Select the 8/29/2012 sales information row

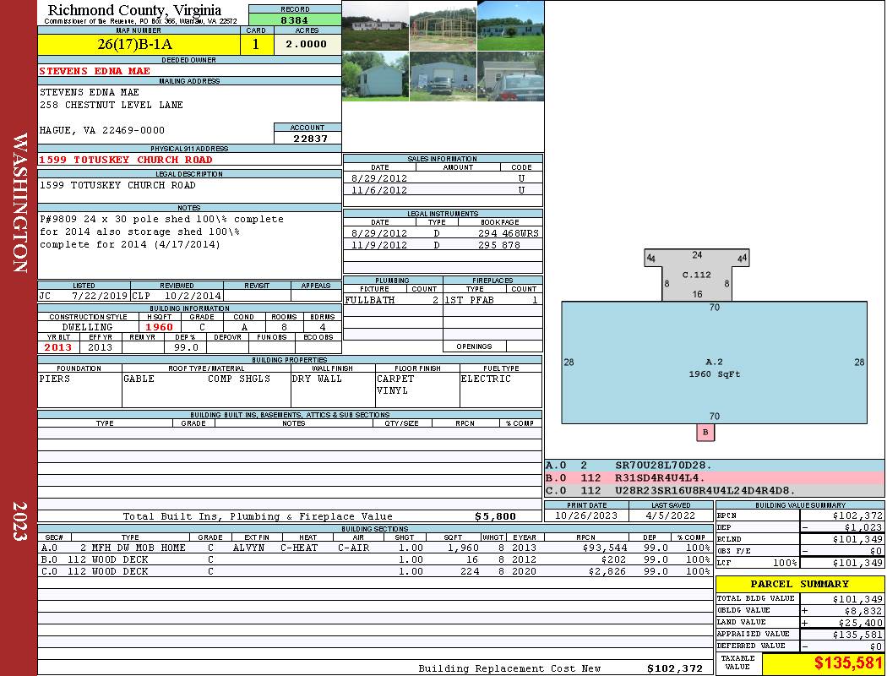pos(443,178)
